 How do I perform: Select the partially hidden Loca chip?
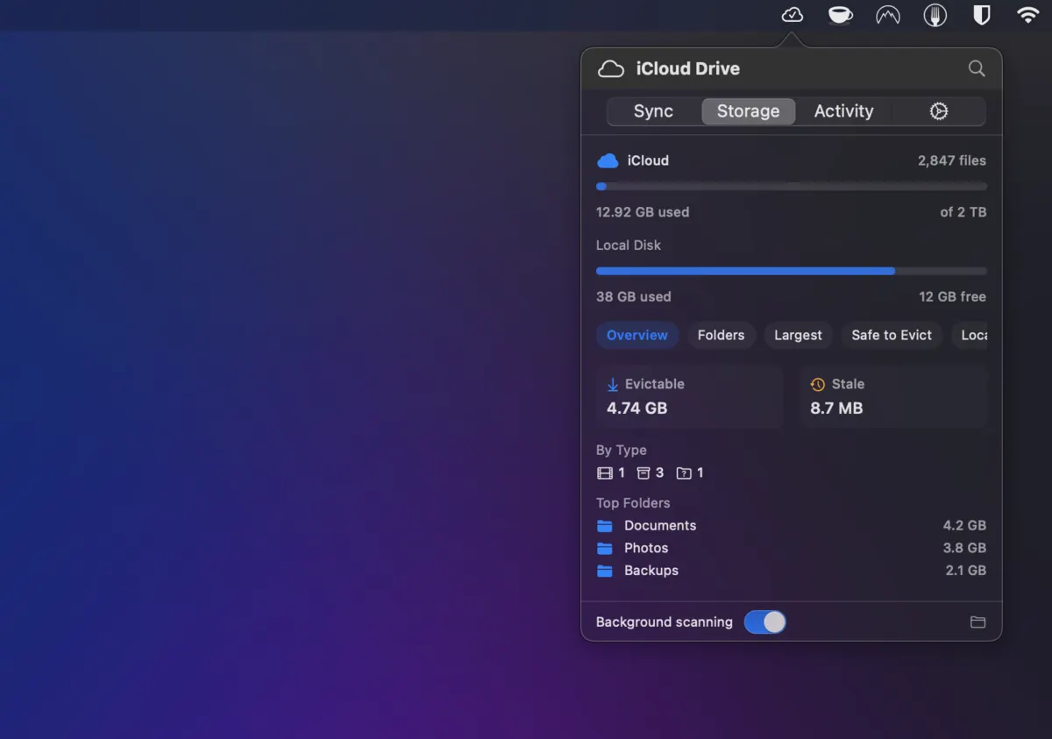click(x=970, y=335)
